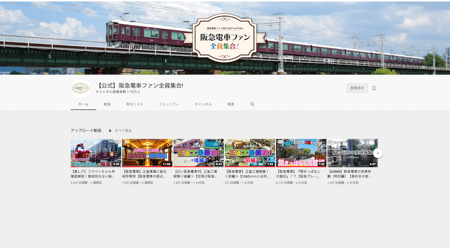Open channel search magnifier icon
The image size is (450, 248).
pos(253,104)
